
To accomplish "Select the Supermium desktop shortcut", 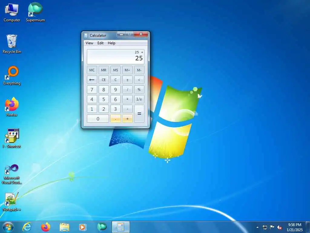I will click(x=35, y=12).
